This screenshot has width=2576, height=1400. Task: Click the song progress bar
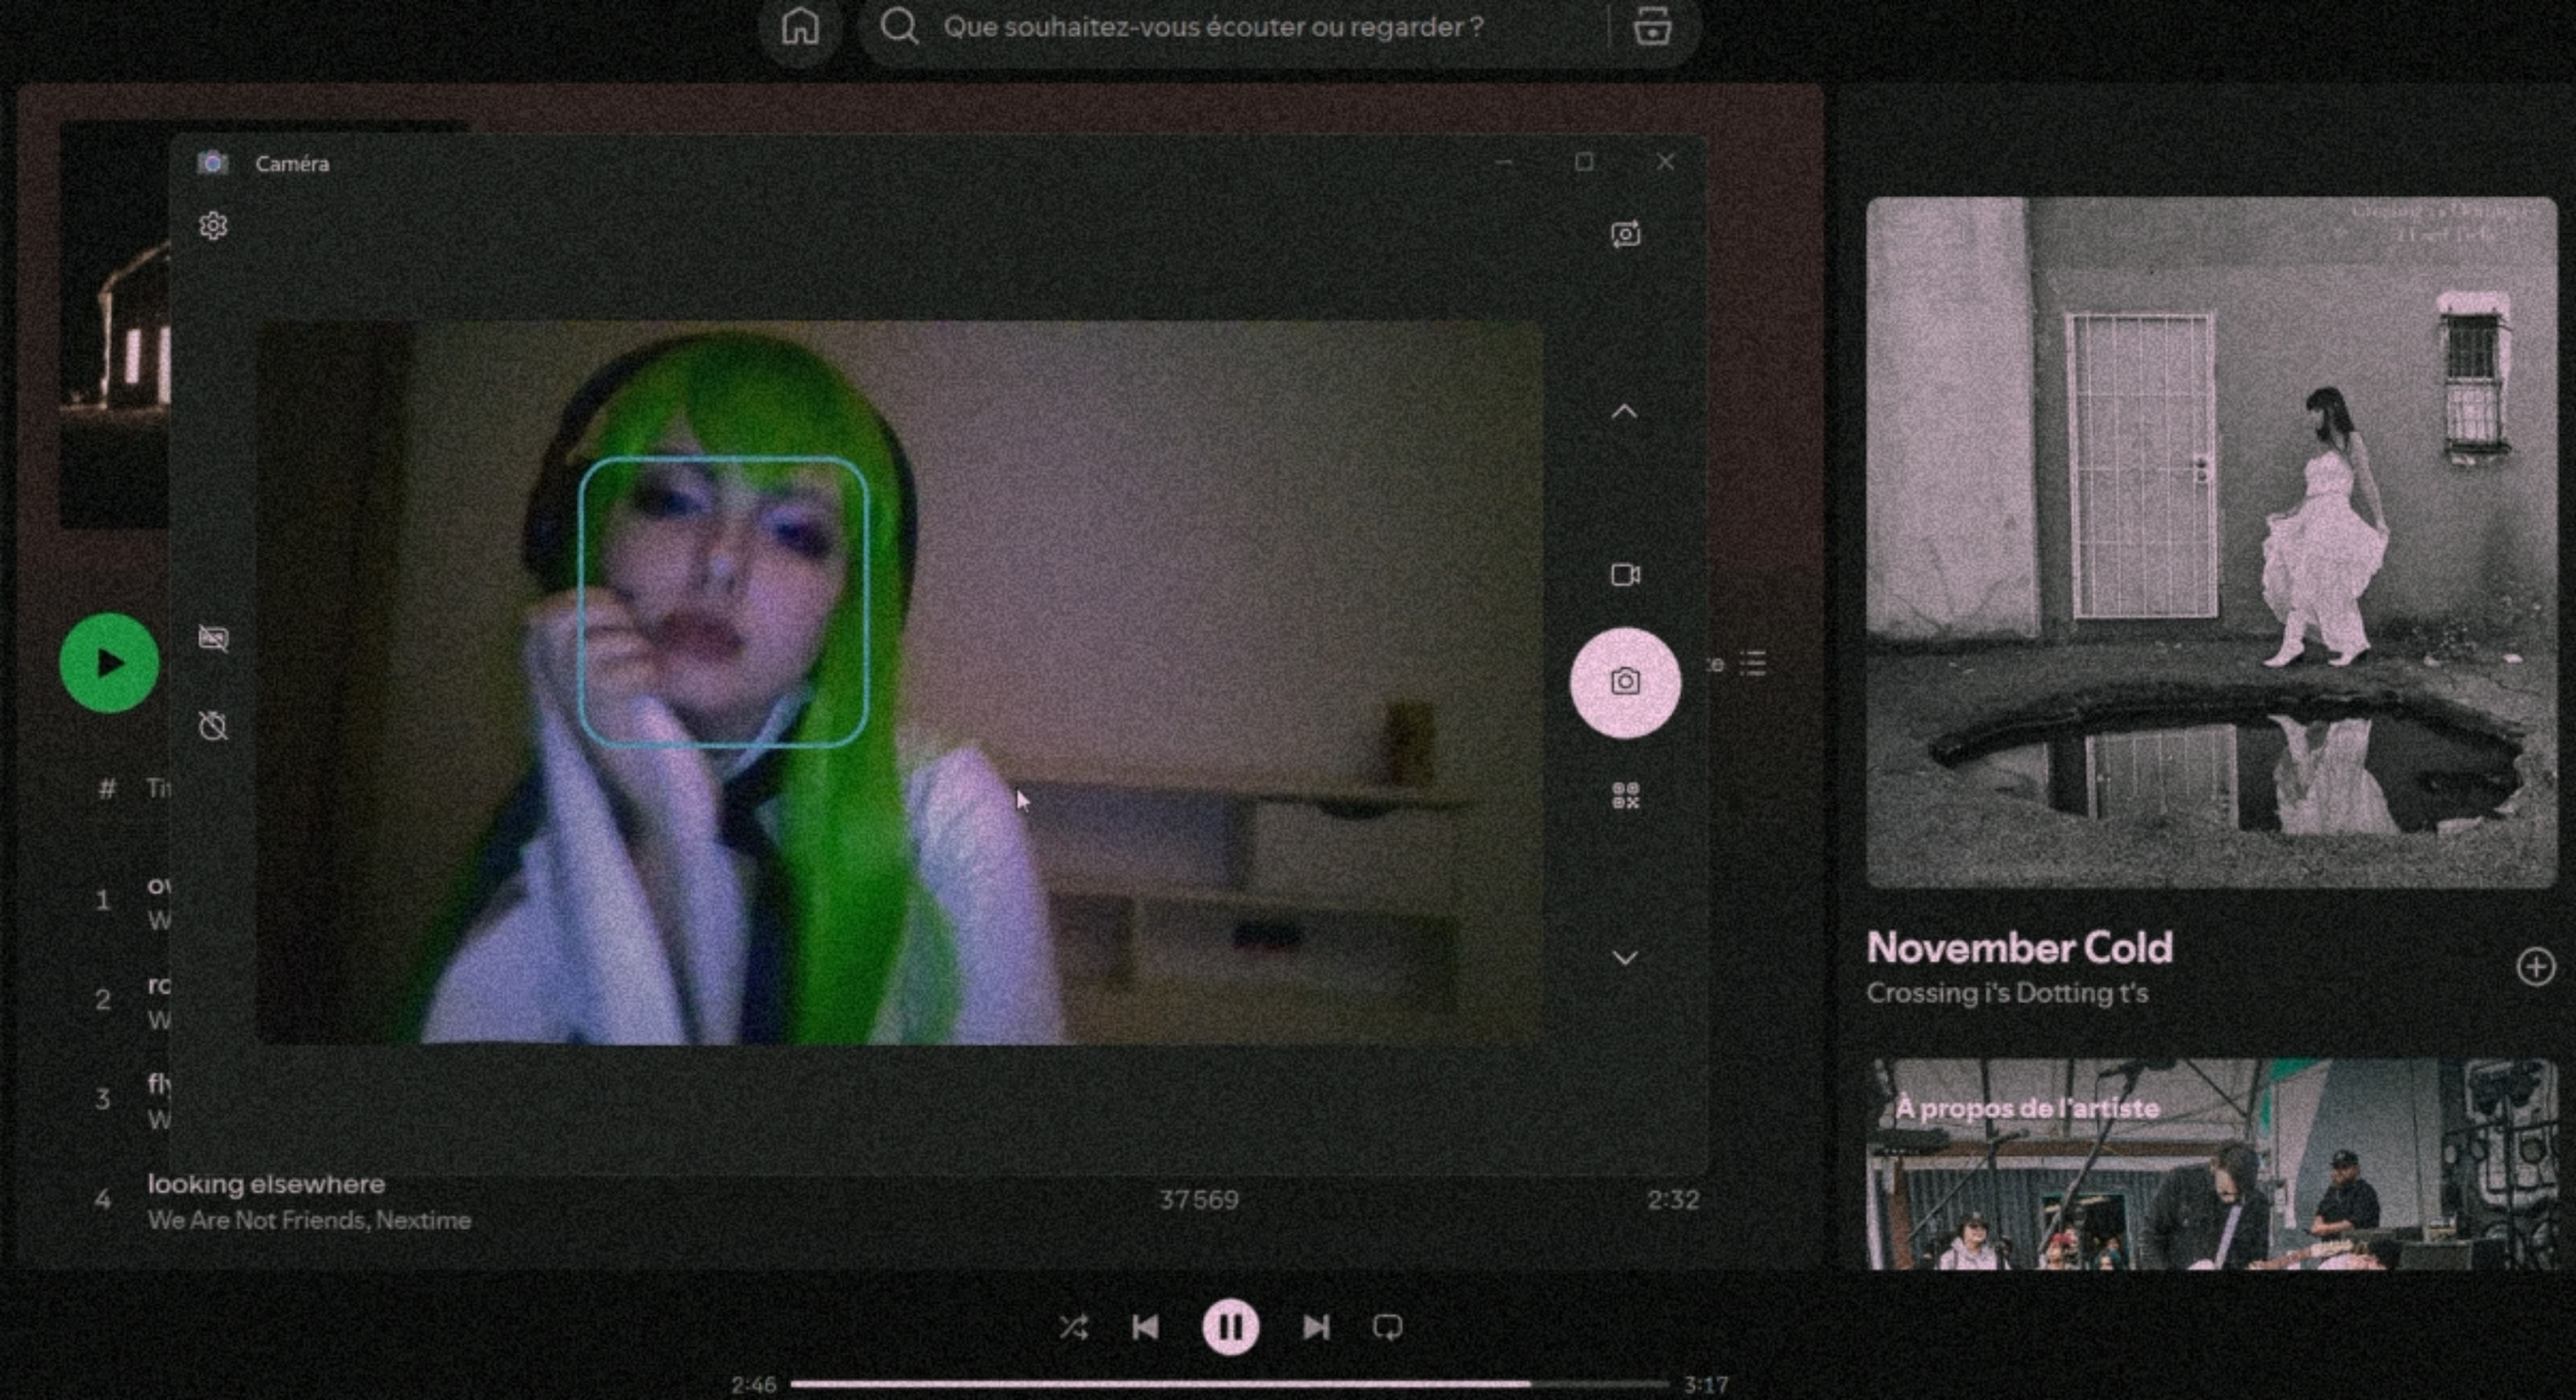click(x=1230, y=1384)
